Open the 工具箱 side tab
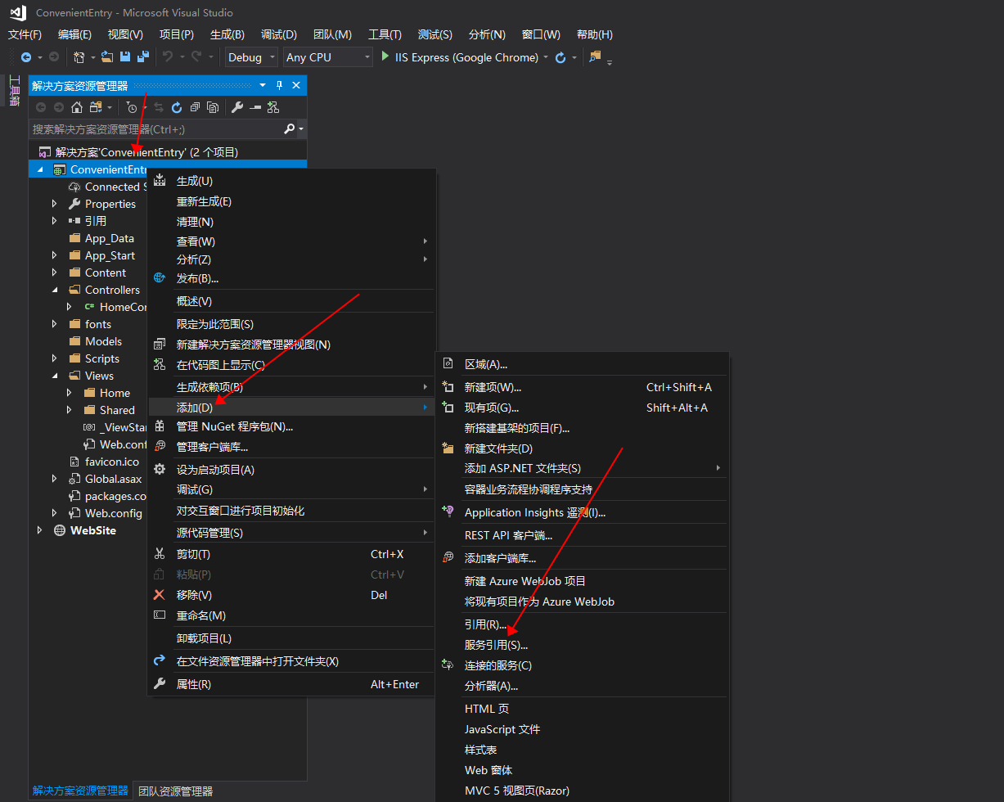Screen dimensions: 1004x802 (14, 91)
